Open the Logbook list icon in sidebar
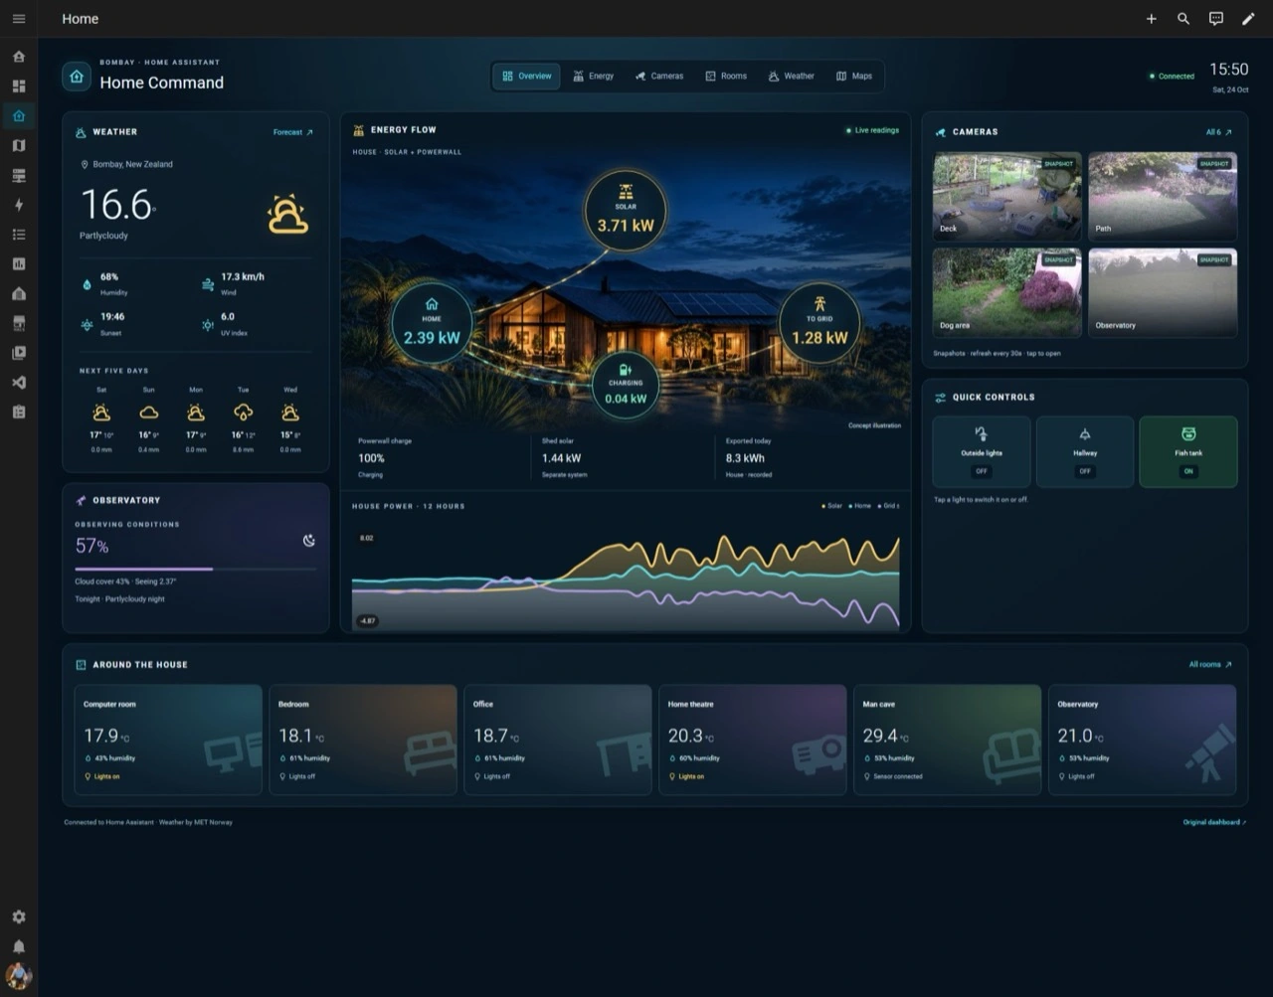Viewport: 1273px width, 997px height. tap(19, 235)
